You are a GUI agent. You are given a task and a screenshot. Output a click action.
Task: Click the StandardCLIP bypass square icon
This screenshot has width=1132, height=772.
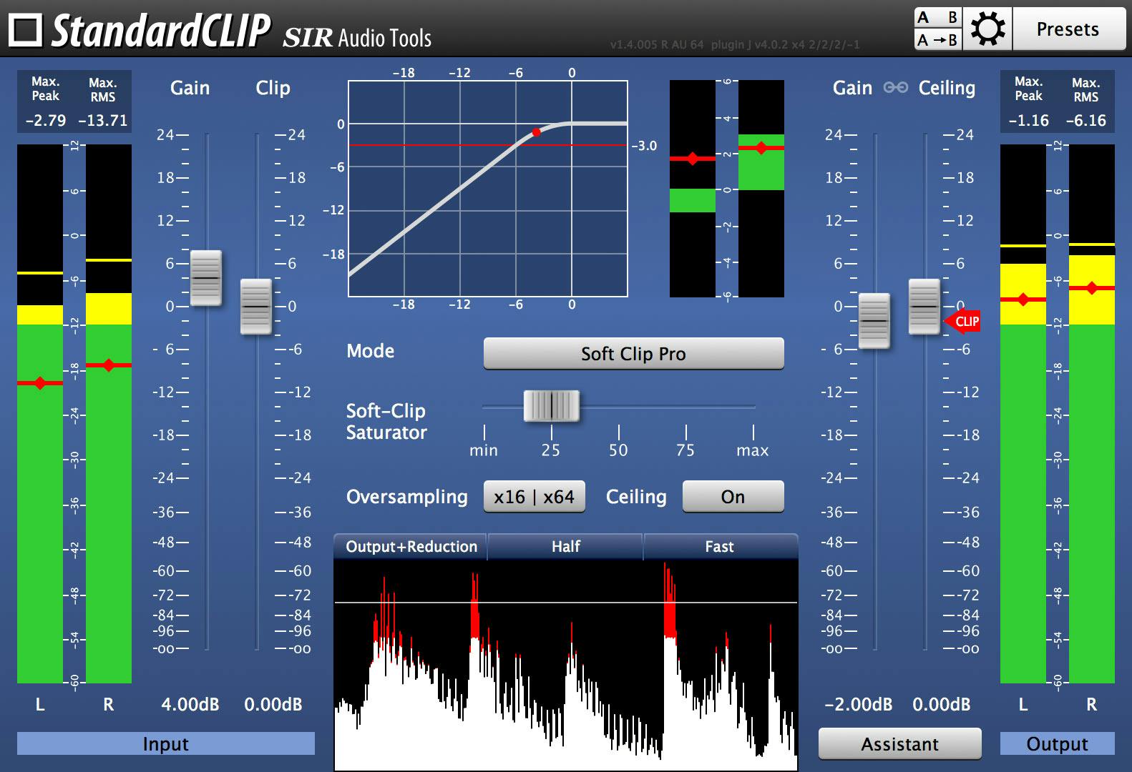click(x=26, y=30)
